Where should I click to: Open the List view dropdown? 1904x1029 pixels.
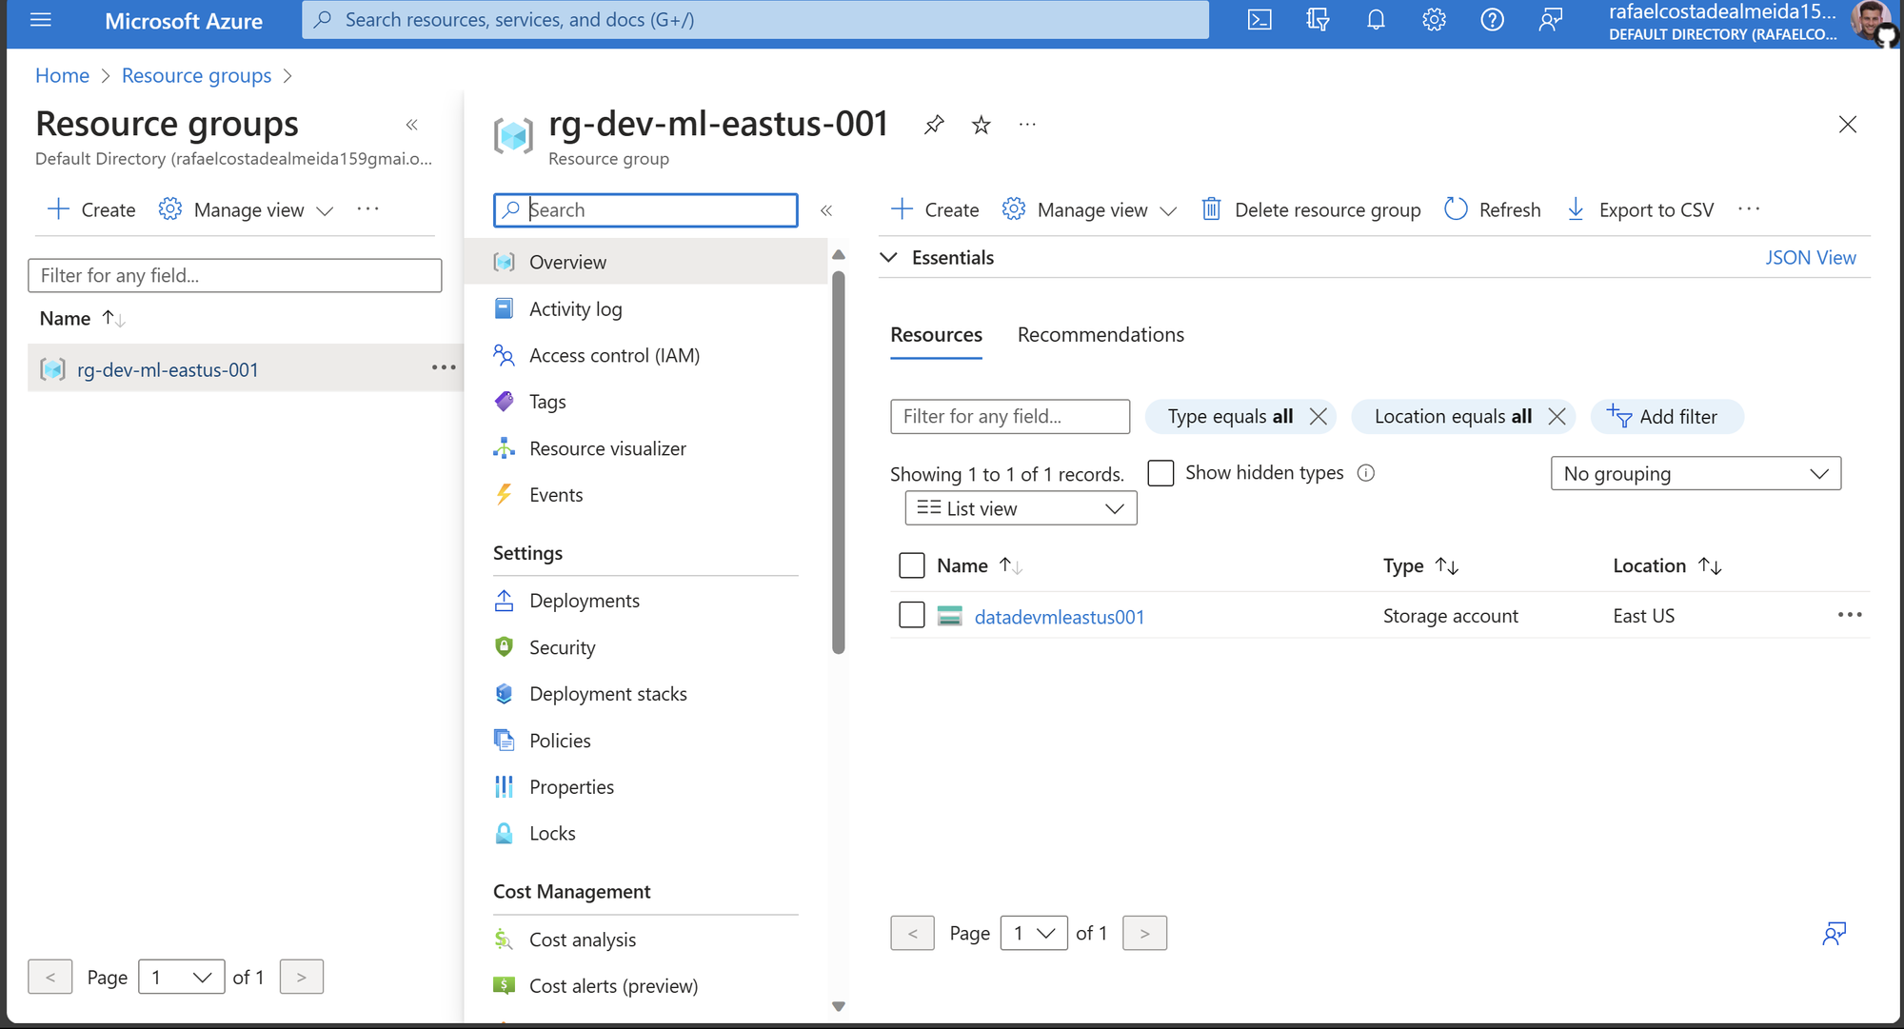click(1020, 508)
